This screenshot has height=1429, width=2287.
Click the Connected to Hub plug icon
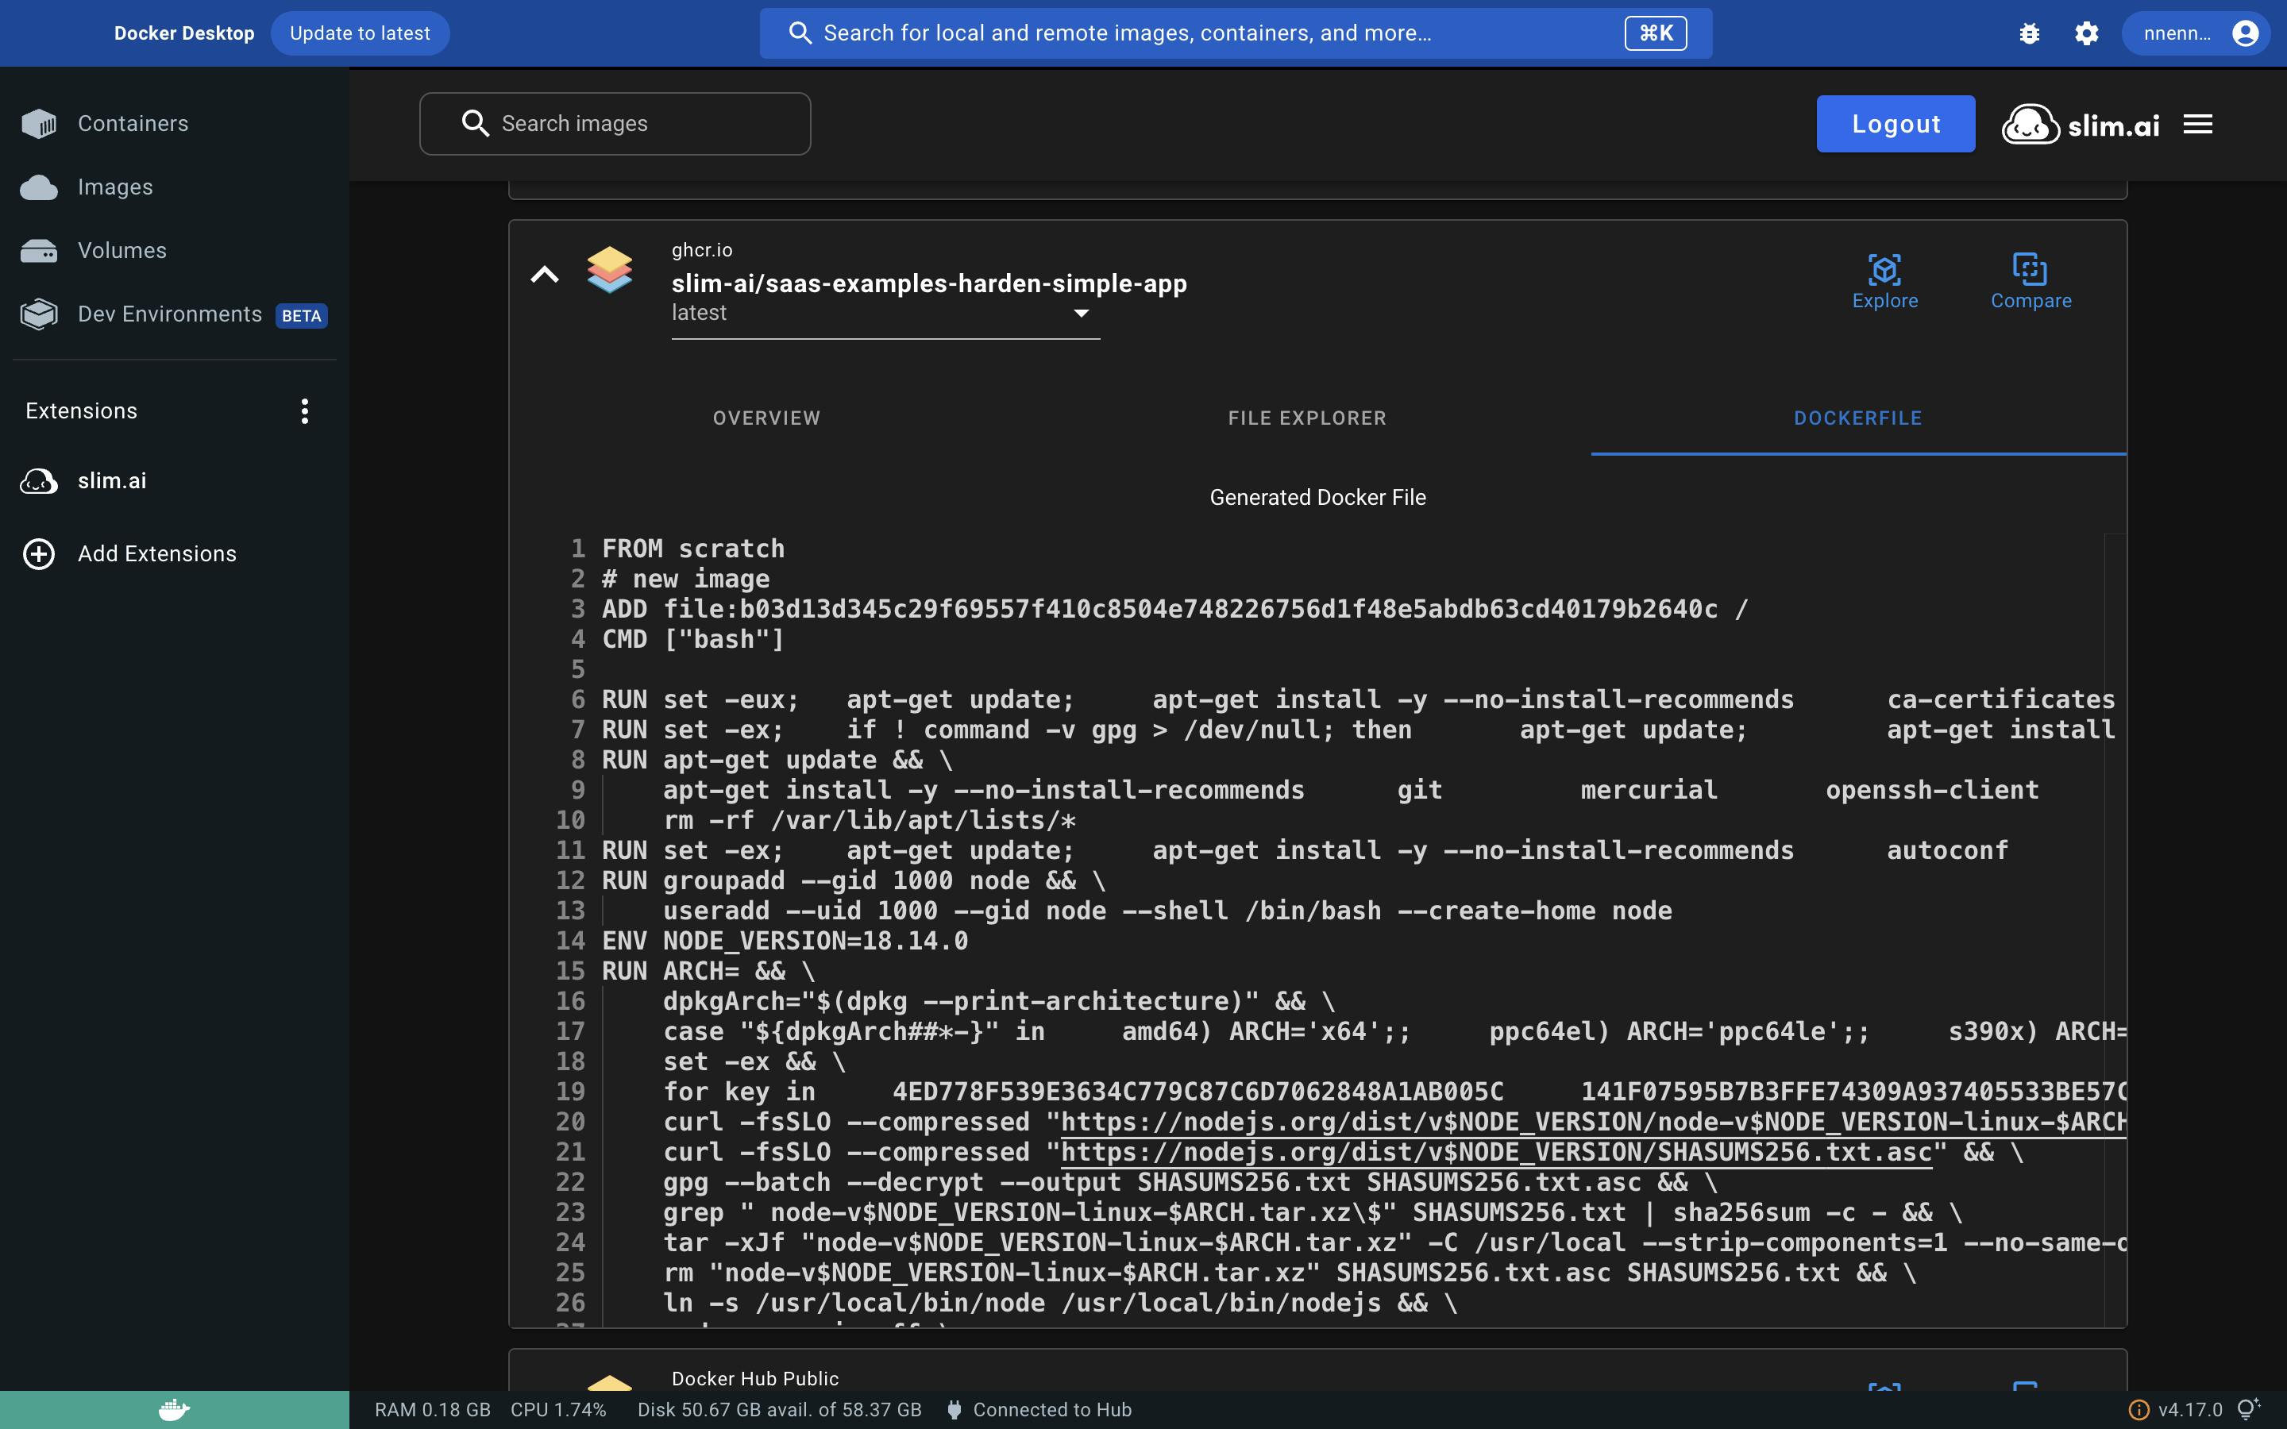pos(955,1410)
